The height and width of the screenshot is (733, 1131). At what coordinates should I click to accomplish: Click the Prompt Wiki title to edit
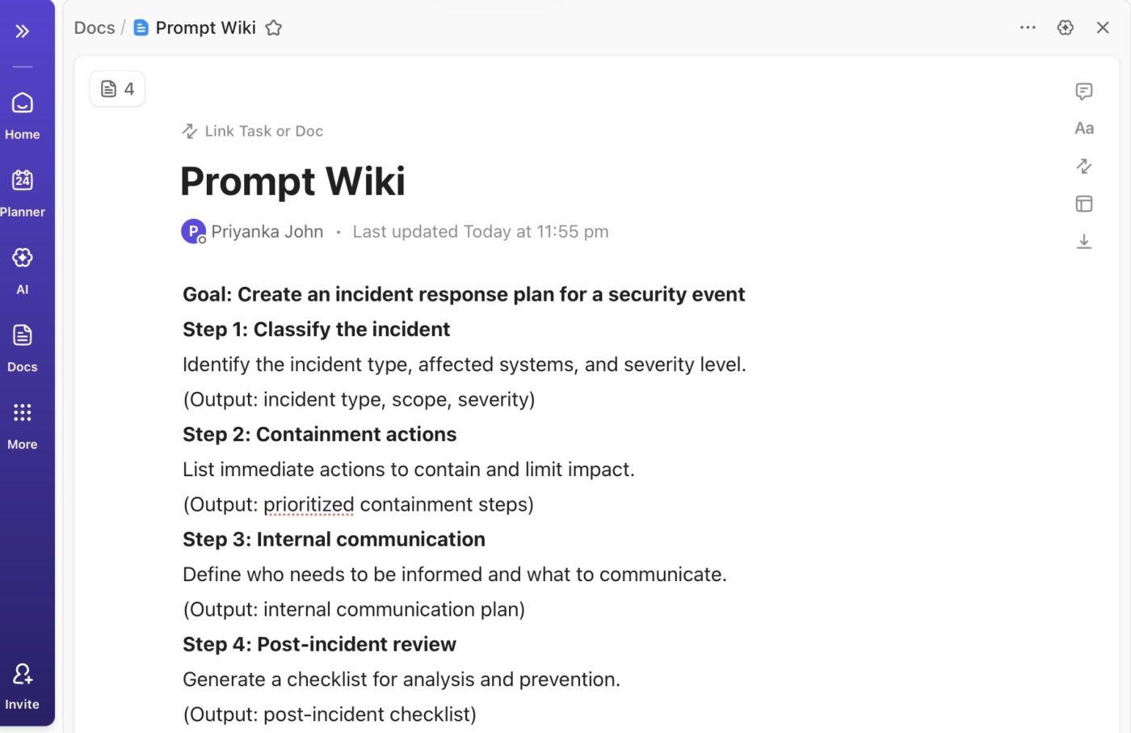click(x=292, y=180)
